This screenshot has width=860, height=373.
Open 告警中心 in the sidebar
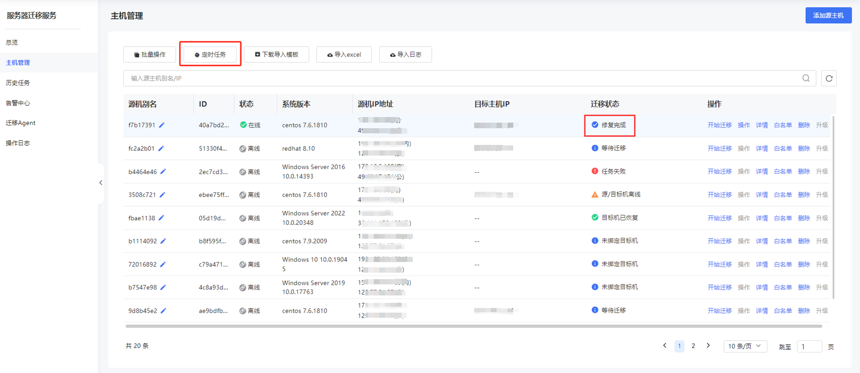click(18, 103)
